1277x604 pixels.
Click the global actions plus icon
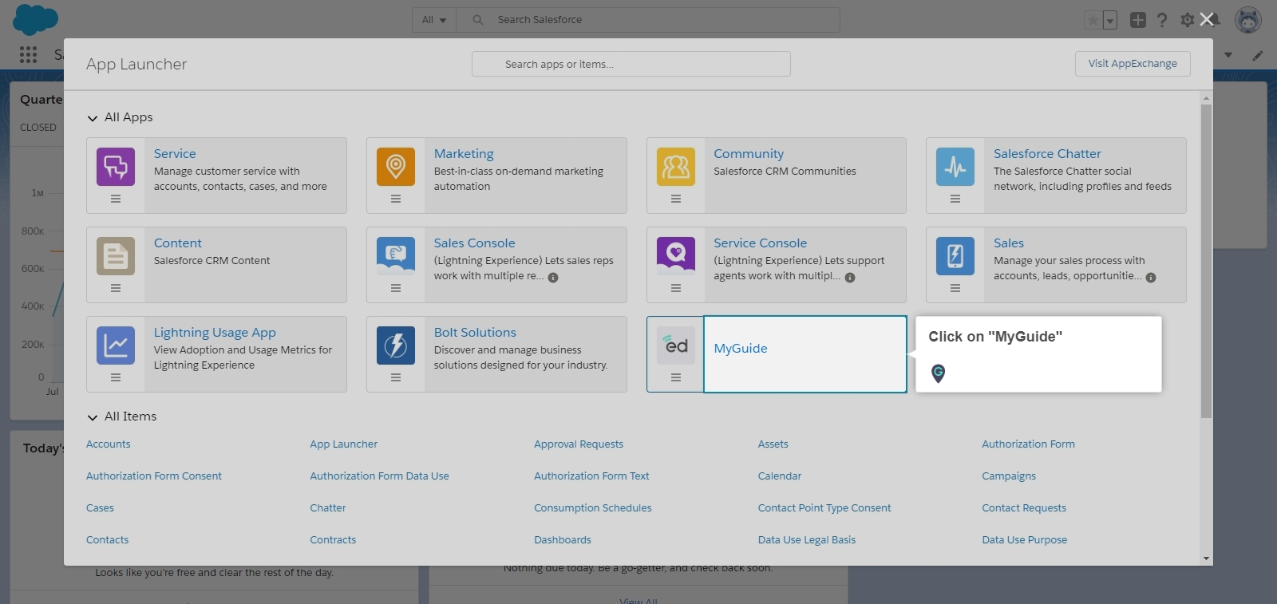1138,20
